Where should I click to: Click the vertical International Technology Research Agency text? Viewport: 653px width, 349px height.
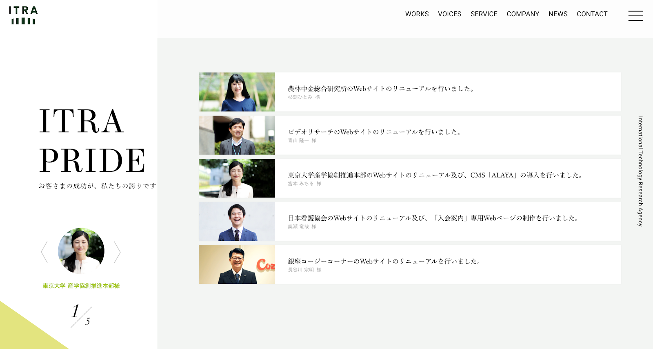click(640, 171)
